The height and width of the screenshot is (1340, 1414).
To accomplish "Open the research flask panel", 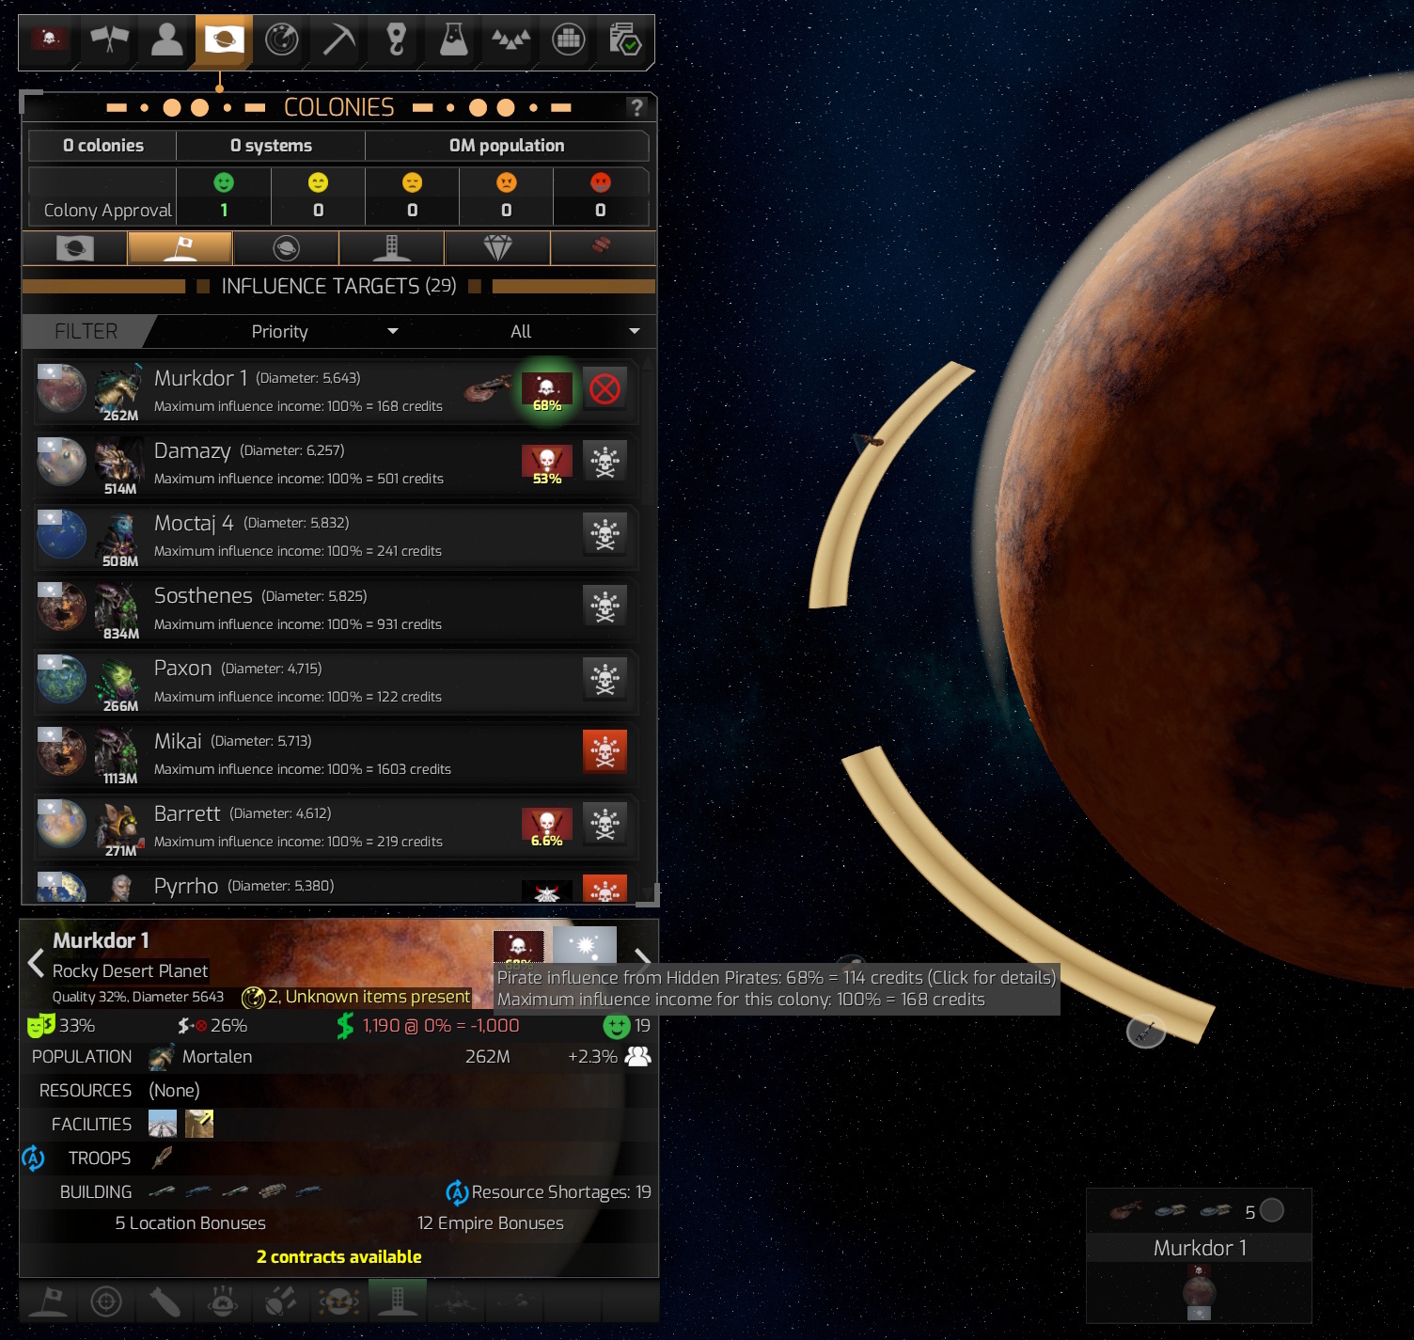I will (x=453, y=40).
